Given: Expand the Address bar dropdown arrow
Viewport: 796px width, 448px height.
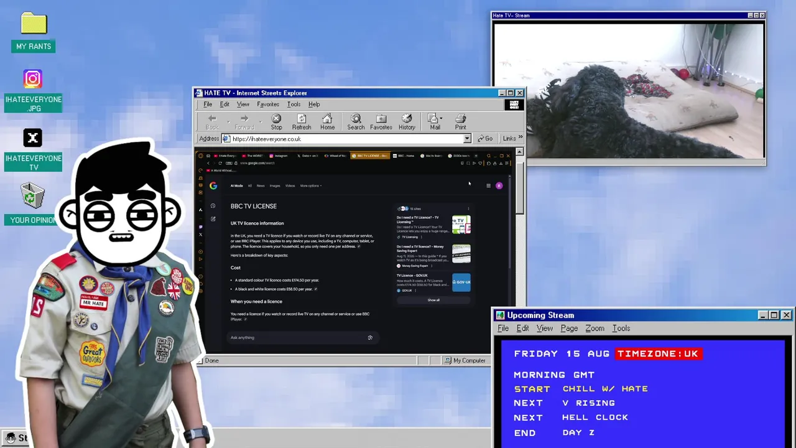Looking at the screenshot, I should point(467,139).
